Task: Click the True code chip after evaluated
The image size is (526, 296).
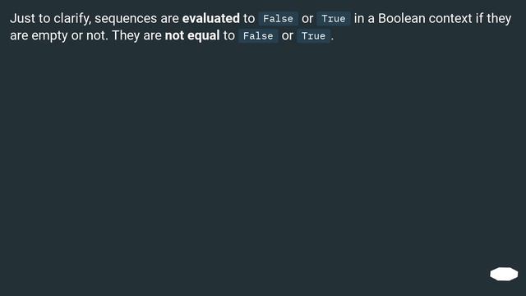Action: click(334, 19)
